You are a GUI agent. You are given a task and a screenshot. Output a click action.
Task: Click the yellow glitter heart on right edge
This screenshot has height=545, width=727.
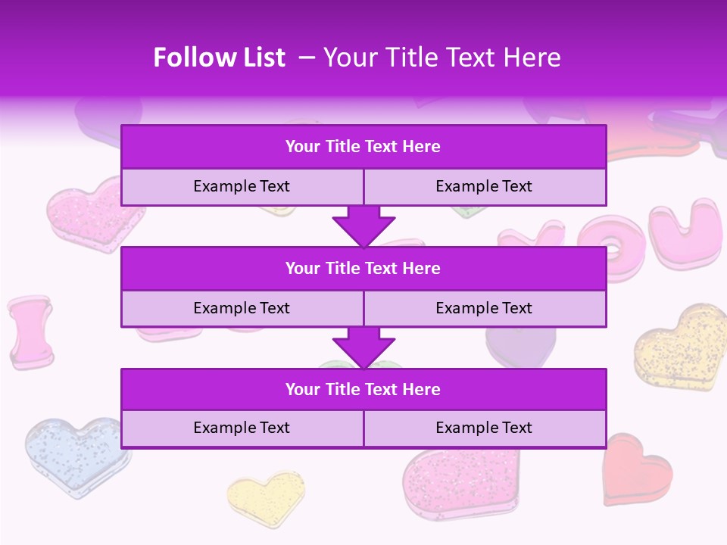(x=682, y=348)
